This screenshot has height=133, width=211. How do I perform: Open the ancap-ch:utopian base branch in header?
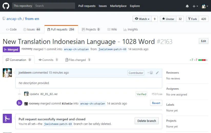(76, 49)
